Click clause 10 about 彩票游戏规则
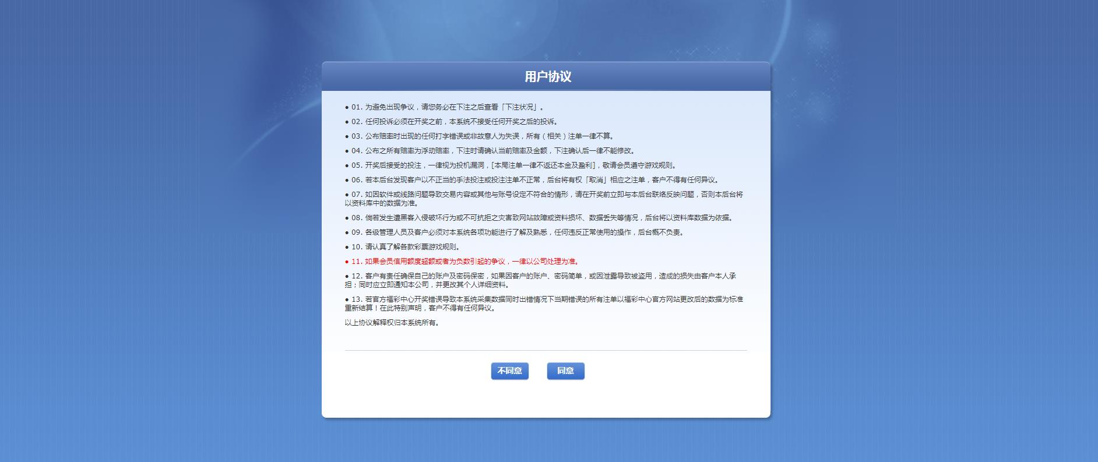This screenshot has width=1098, height=462. [x=403, y=247]
